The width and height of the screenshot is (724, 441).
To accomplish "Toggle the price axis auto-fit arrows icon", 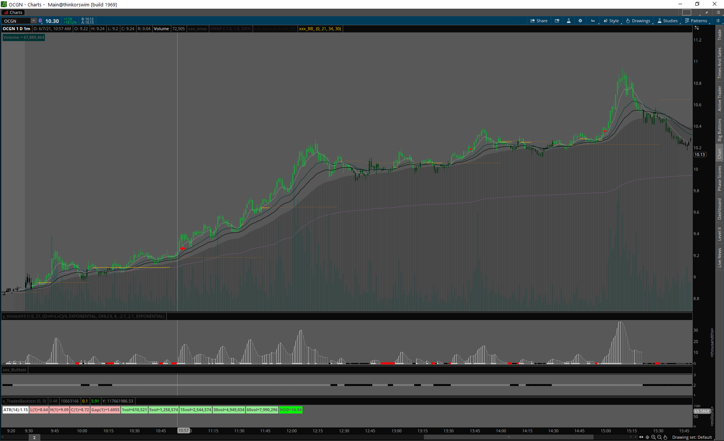I will (696, 28).
